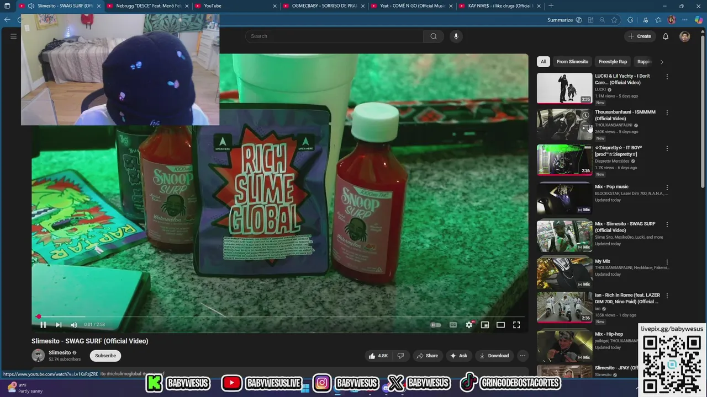
Task: Click Summarize in address bar
Action: pos(564,20)
